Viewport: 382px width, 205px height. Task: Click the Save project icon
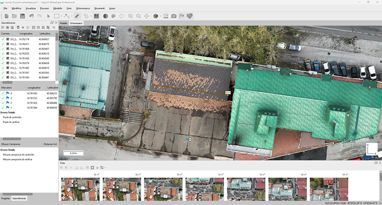point(23,16)
